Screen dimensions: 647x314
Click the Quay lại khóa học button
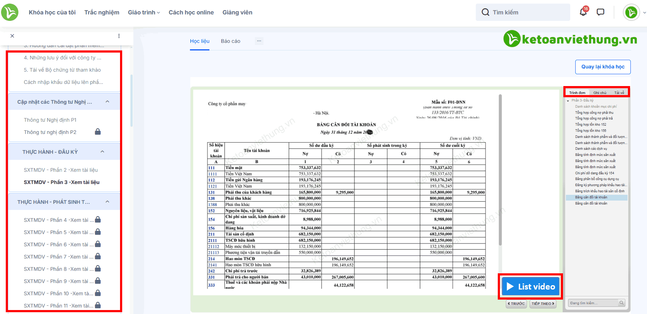click(603, 67)
